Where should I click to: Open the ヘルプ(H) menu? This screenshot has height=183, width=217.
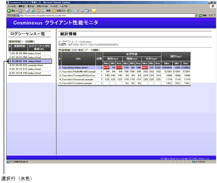click(63, 6)
